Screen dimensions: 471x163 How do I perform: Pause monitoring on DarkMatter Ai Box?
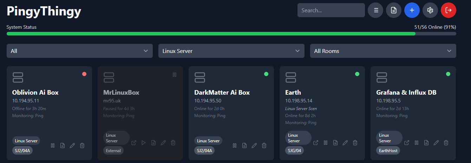pos(235,145)
